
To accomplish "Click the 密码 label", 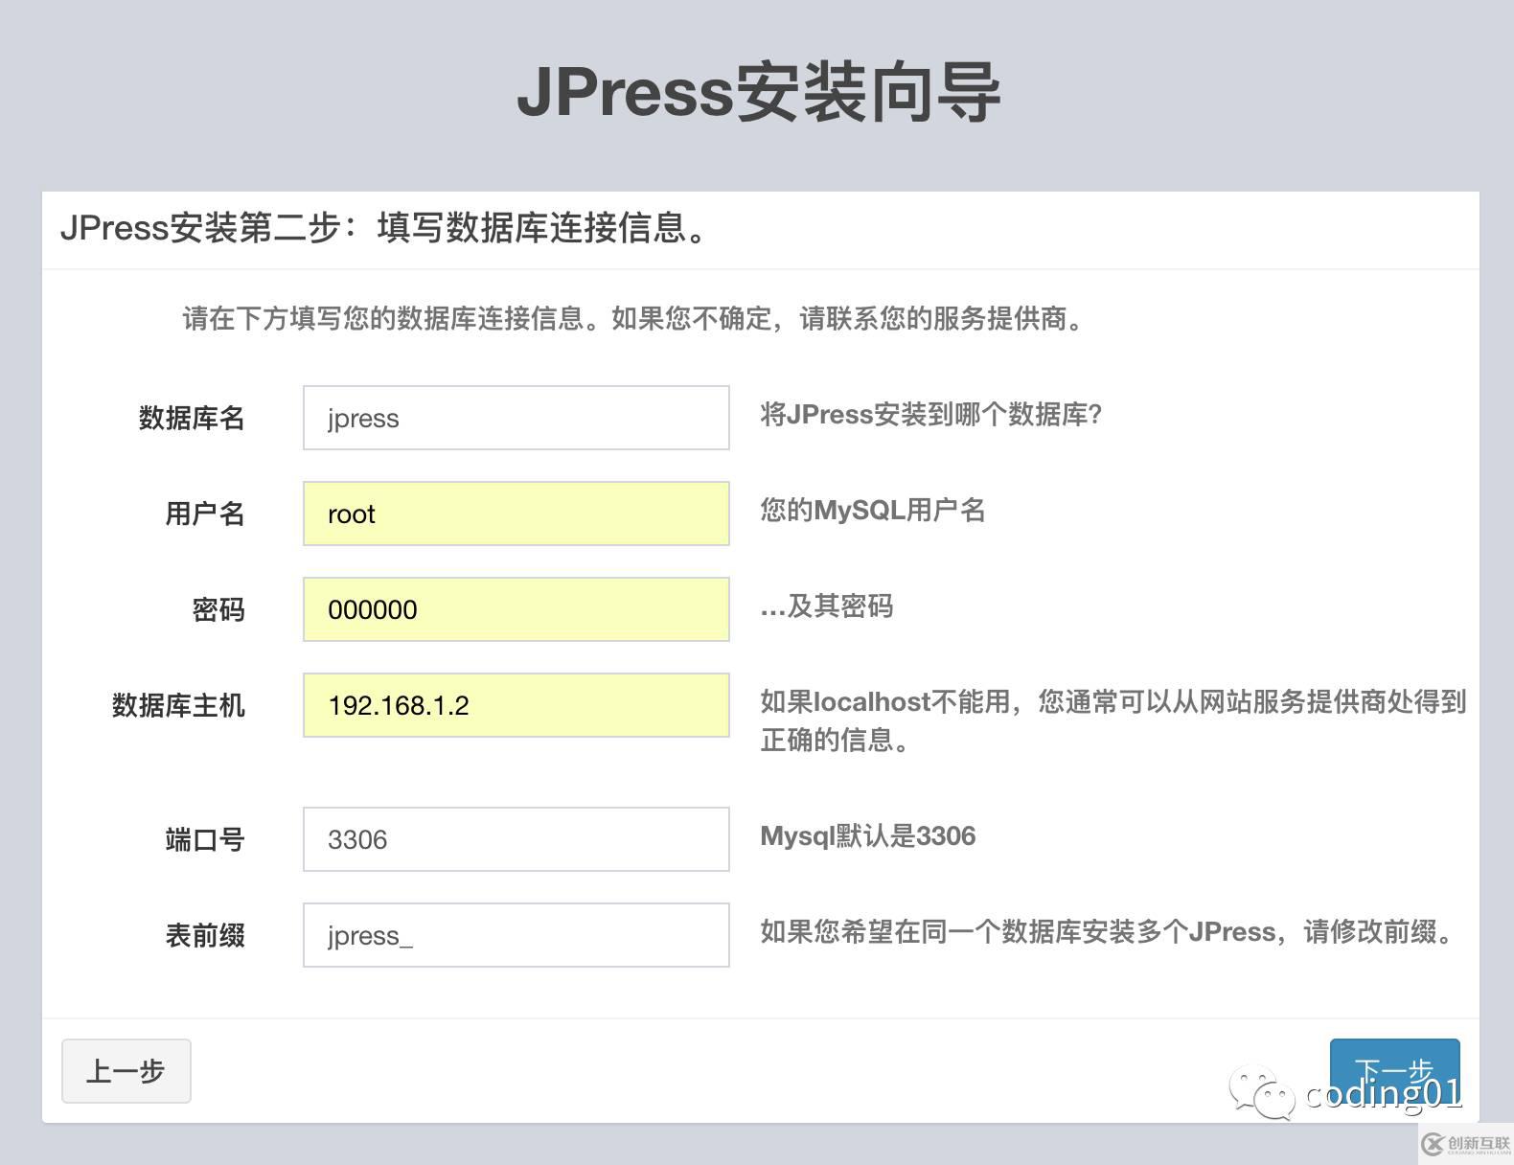I will point(218,609).
